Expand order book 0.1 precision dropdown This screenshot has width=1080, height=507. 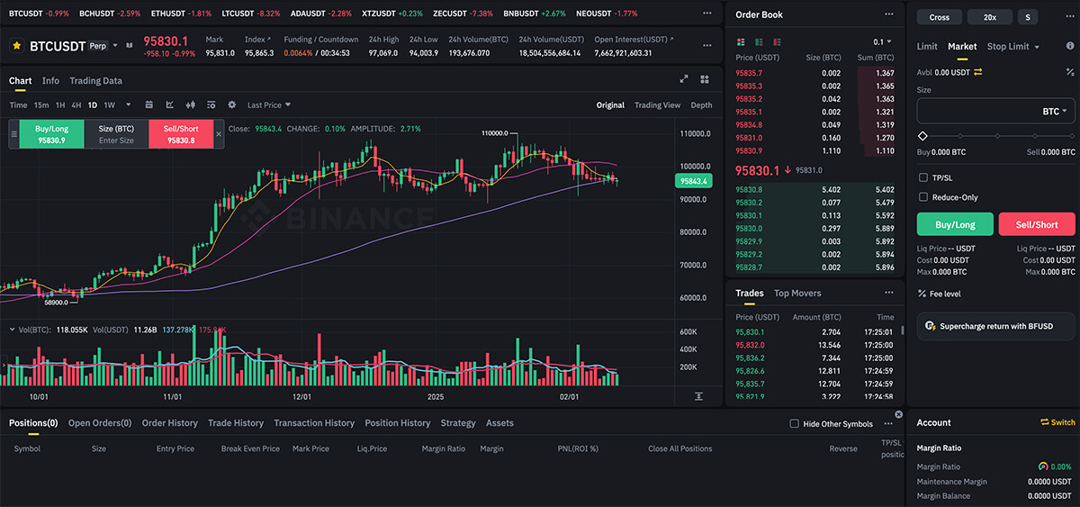883,42
